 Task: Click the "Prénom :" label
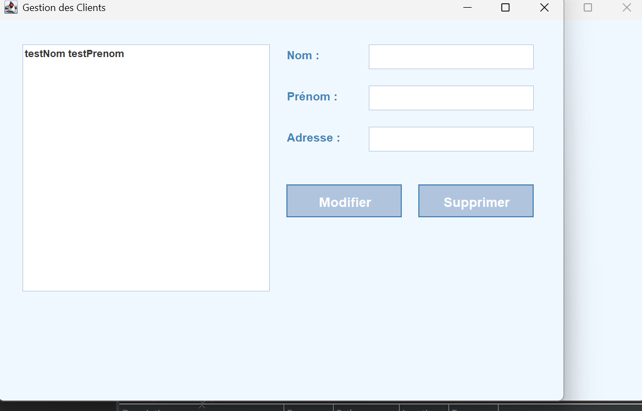[312, 97]
